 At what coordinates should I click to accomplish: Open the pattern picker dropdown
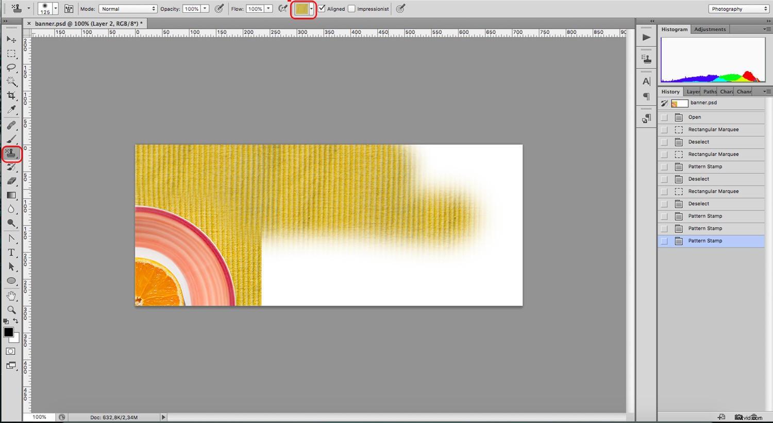click(311, 9)
